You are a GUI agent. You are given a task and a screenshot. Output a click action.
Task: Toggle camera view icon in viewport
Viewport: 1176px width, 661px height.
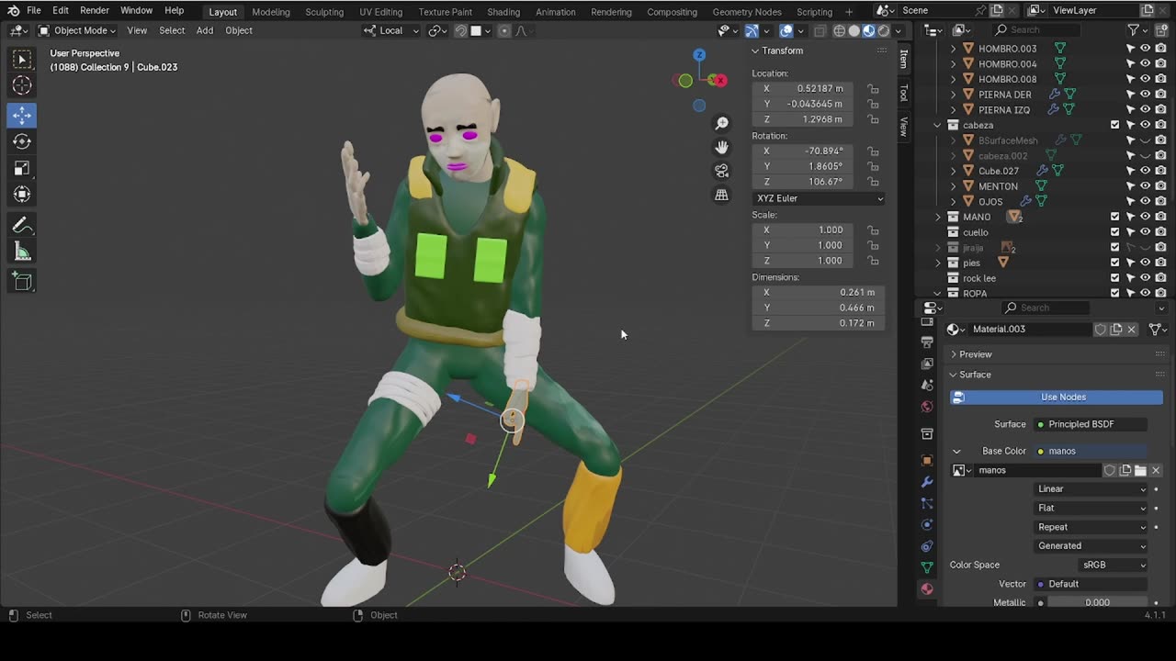tap(722, 171)
